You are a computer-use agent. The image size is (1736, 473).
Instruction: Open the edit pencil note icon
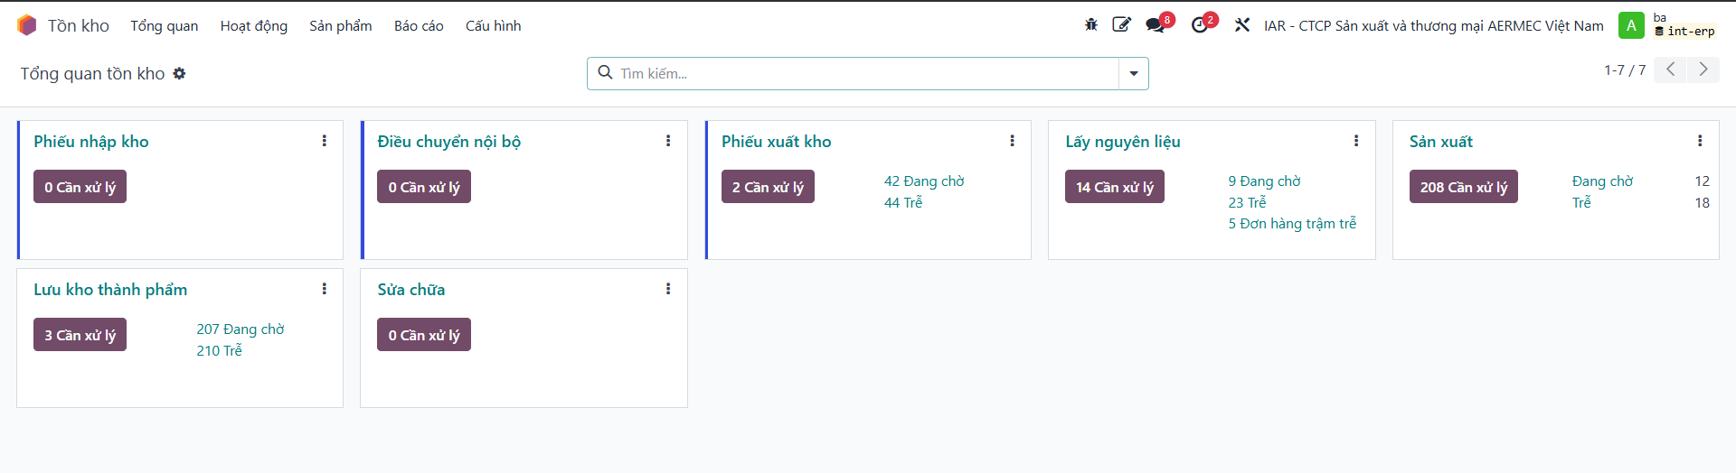point(1121,25)
